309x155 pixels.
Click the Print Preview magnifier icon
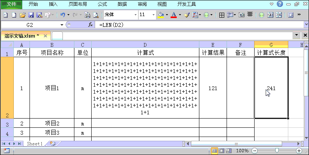coord(96,15)
